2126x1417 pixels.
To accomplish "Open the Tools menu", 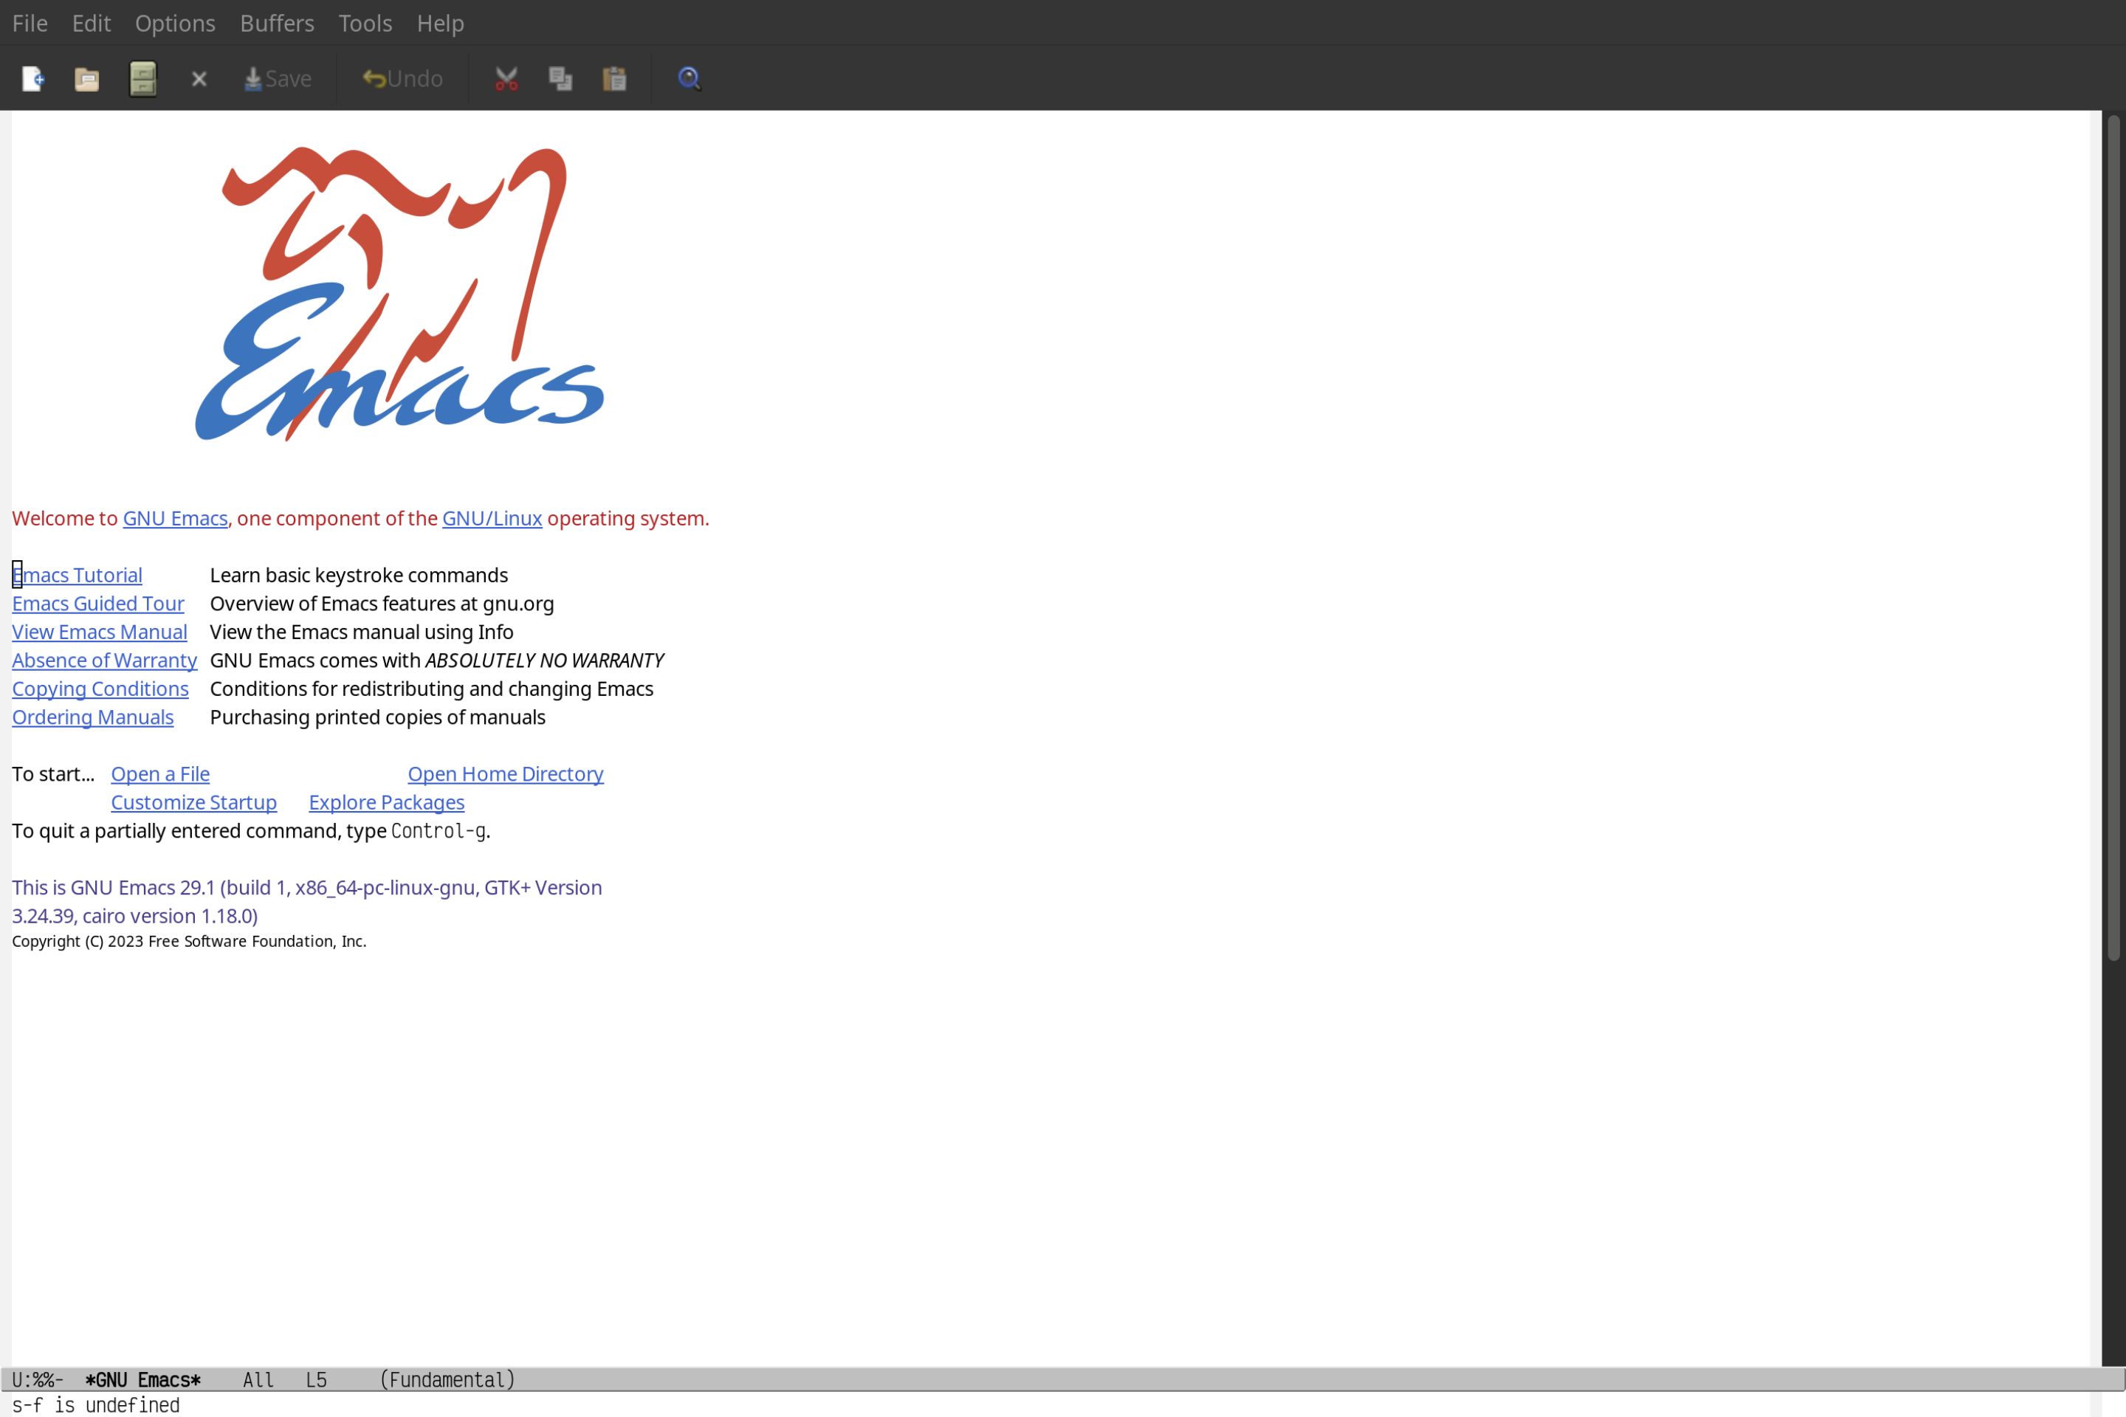I will (x=364, y=22).
